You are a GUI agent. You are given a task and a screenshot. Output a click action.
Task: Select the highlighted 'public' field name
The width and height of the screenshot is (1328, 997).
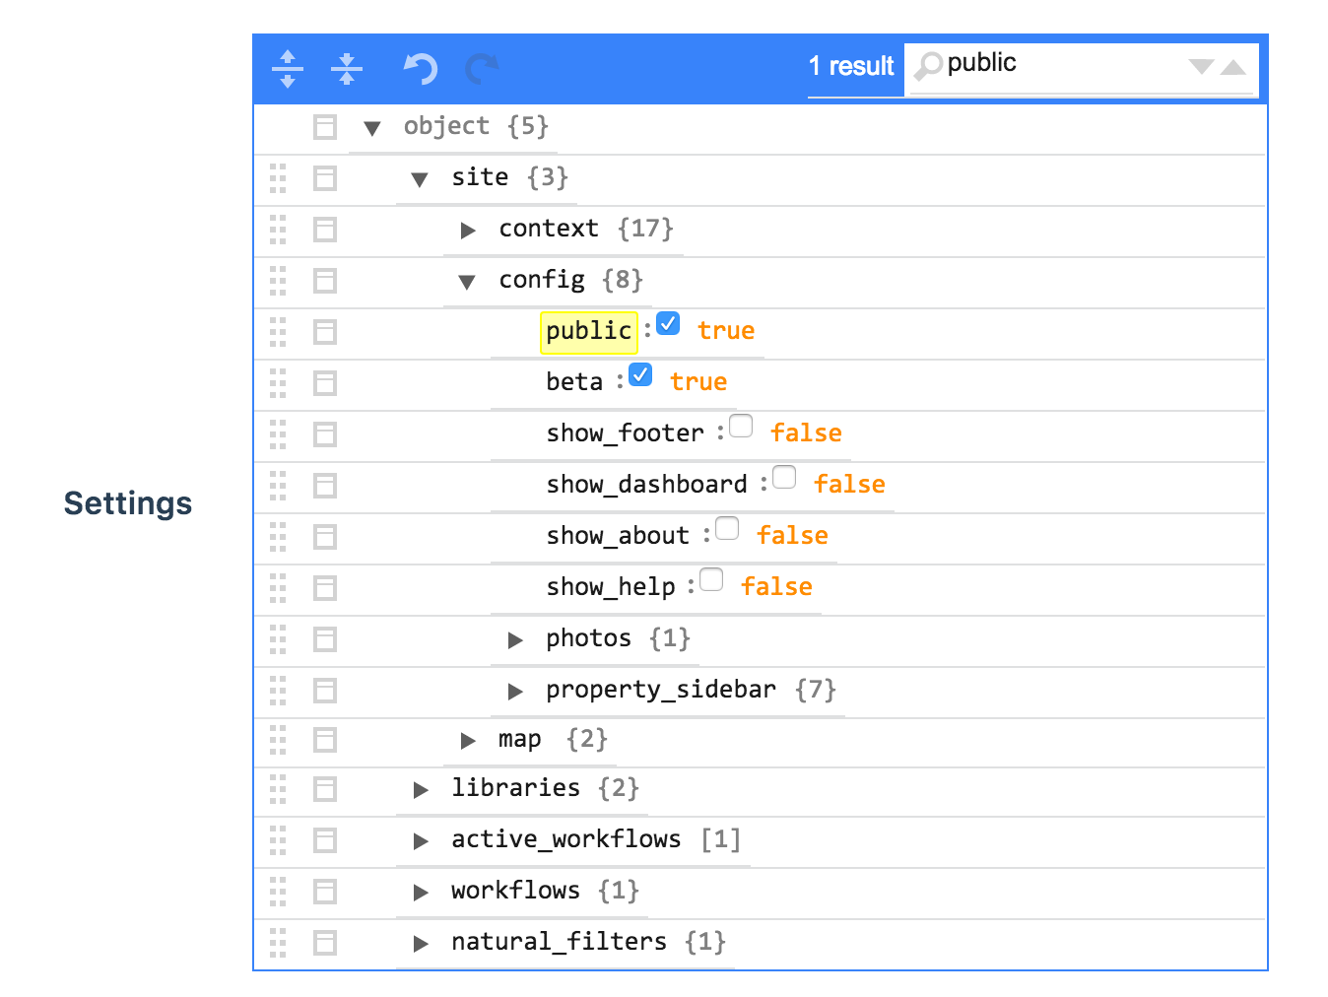(588, 332)
